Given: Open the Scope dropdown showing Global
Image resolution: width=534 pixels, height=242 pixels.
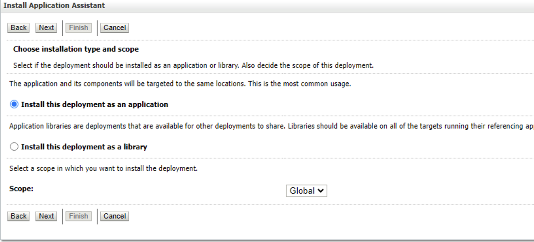Looking at the screenshot, I should (306, 191).
